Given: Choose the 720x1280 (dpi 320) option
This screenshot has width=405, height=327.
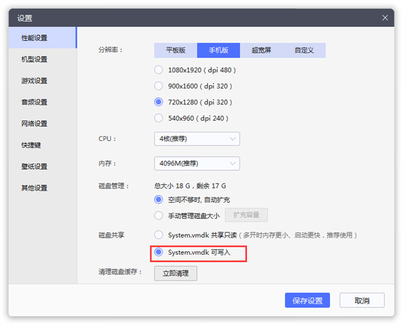Looking at the screenshot, I should (159, 102).
